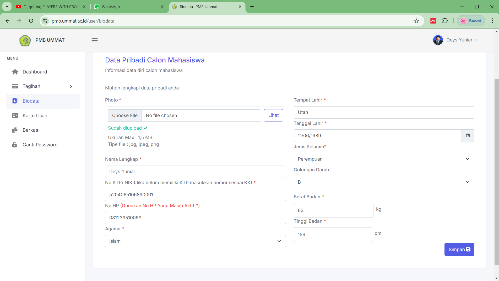Viewport: 499px width, 281px height.
Task: Bookmark this page with star icon
Action: (x=416, y=21)
